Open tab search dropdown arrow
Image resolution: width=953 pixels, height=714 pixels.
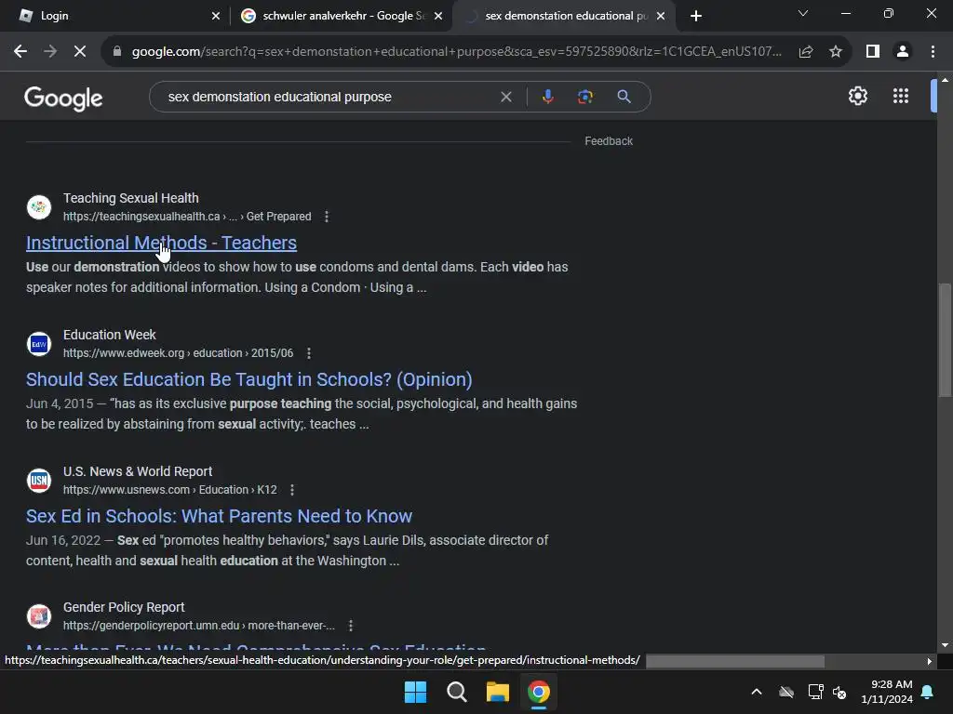pyautogui.click(x=803, y=13)
